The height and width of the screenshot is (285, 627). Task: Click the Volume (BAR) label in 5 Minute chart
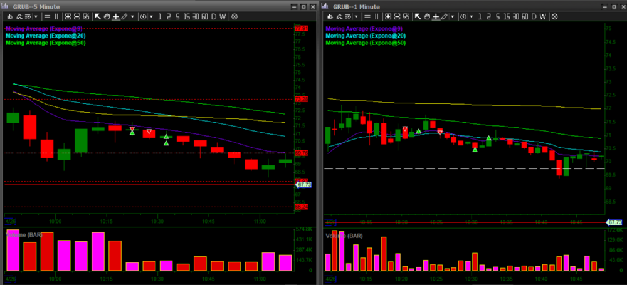point(24,234)
